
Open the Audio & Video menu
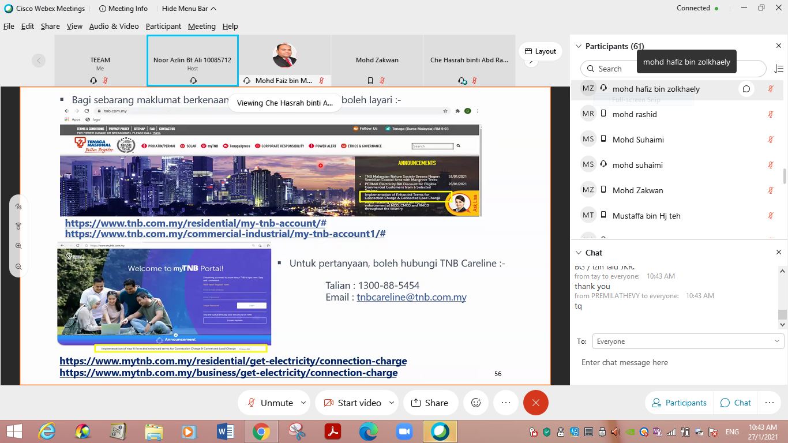pyautogui.click(x=114, y=26)
